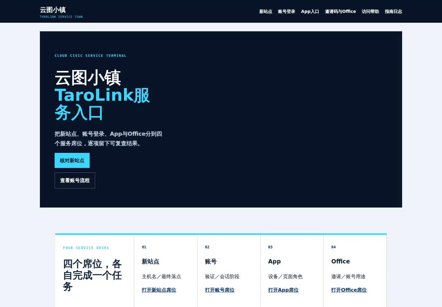Click the card number 01
442x307 pixels.
[144, 247]
